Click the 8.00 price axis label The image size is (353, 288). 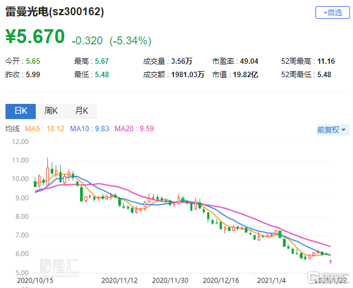(x=22, y=217)
